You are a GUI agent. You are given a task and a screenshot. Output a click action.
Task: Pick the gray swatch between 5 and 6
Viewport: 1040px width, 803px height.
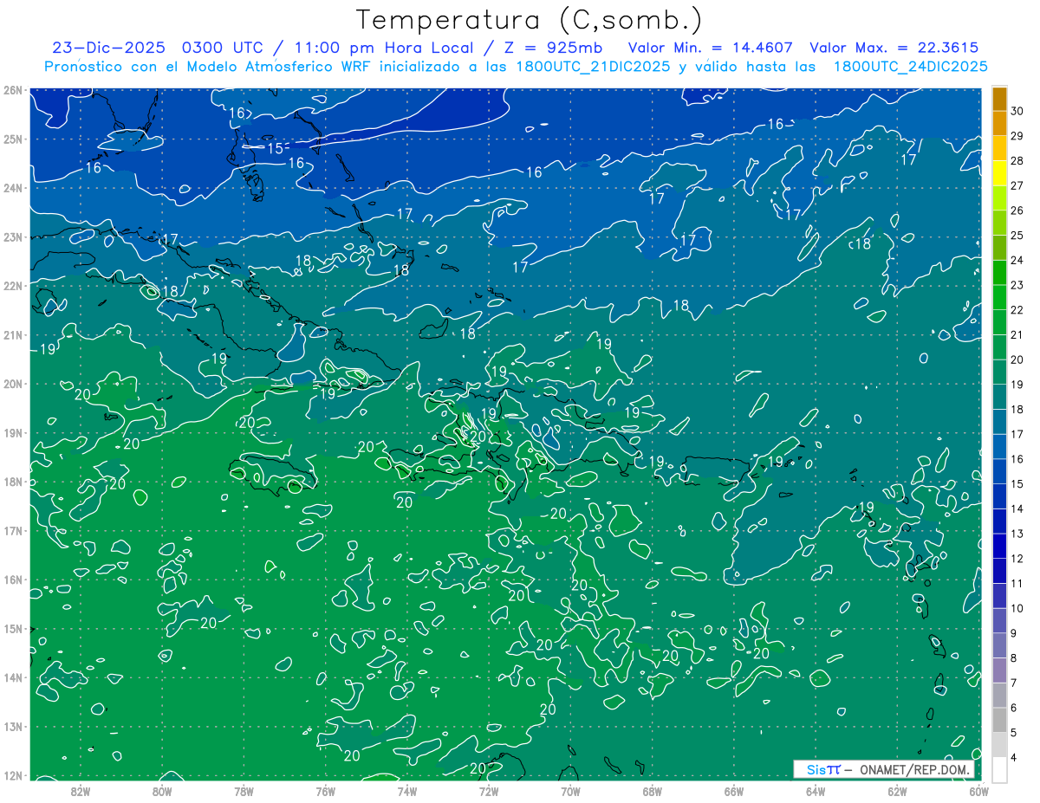pos(999,720)
